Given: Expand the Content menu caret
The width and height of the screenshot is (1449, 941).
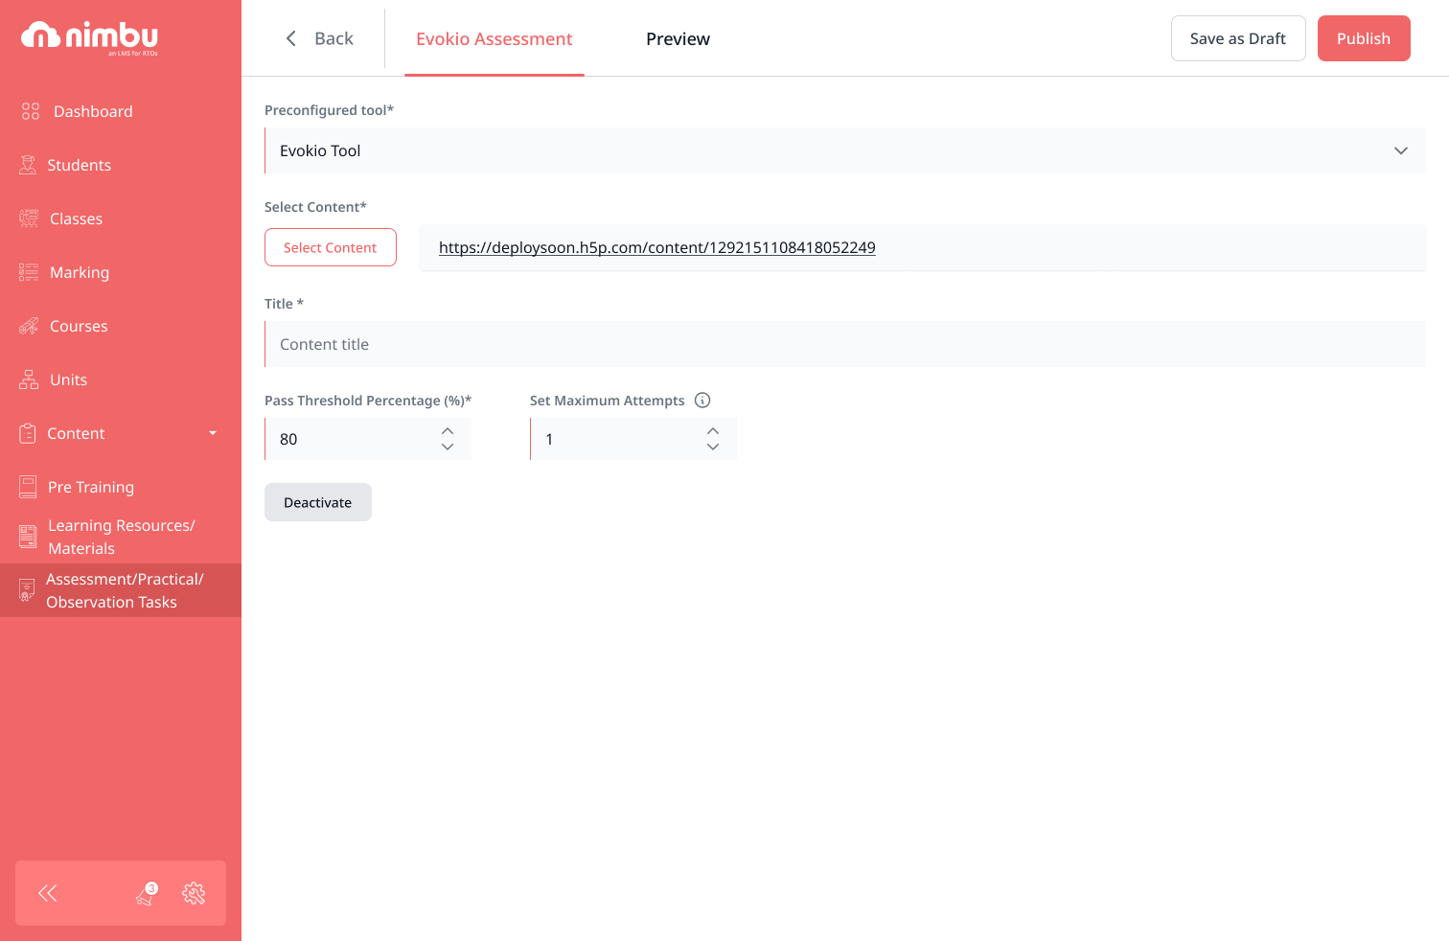Looking at the screenshot, I should pyautogui.click(x=213, y=433).
